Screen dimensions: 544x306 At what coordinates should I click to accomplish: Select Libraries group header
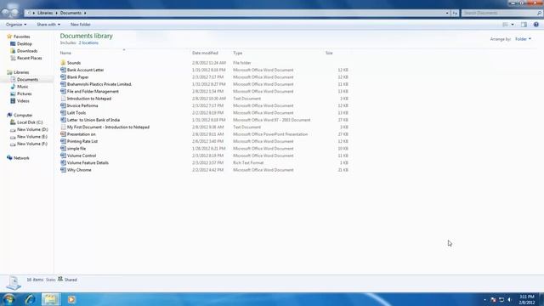pyautogui.click(x=21, y=72)
